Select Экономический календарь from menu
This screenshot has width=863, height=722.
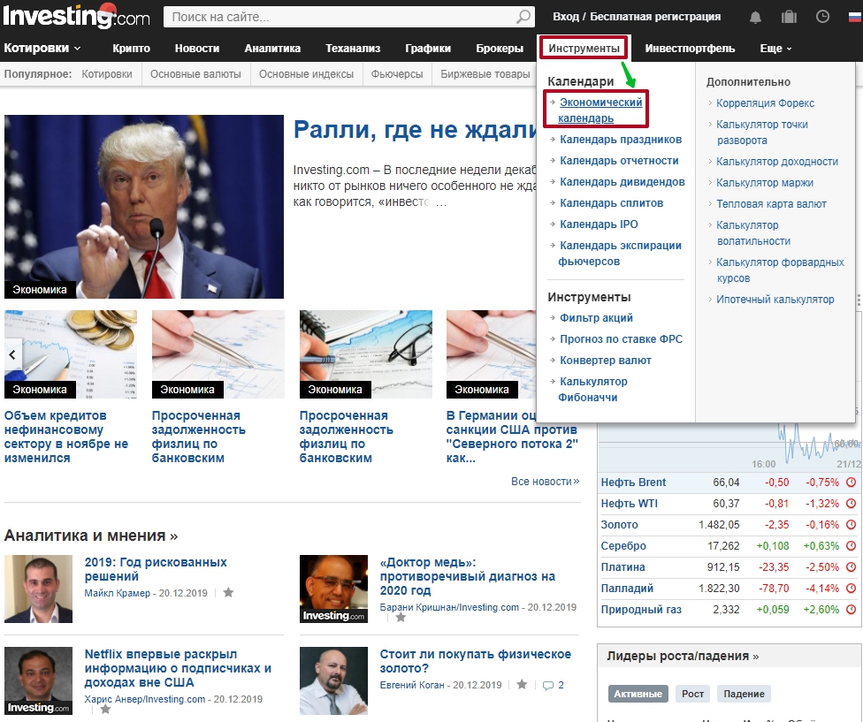tap(600, 110)
